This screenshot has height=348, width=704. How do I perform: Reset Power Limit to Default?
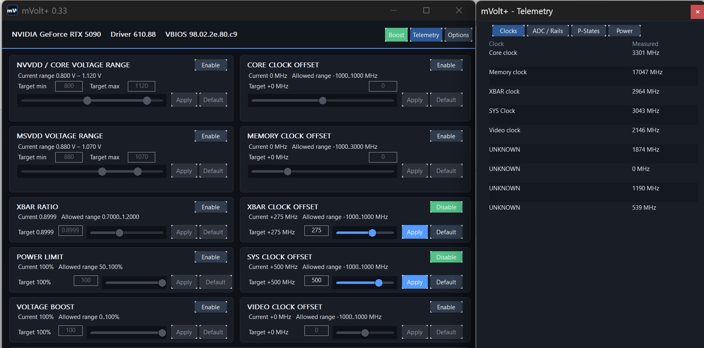pos(216,282)
